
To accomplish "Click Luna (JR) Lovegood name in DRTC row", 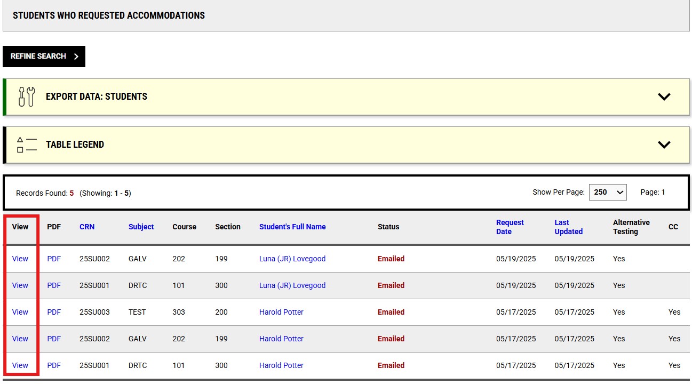I will [292, 285].
